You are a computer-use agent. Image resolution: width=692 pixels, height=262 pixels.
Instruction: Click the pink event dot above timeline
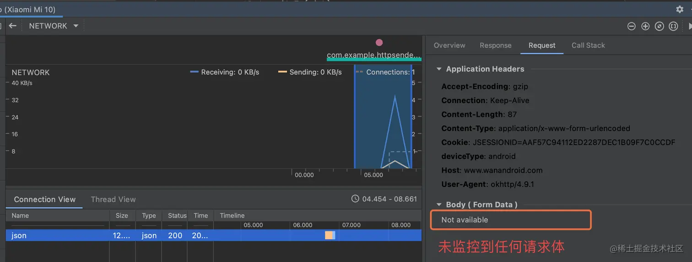(379, 43)
